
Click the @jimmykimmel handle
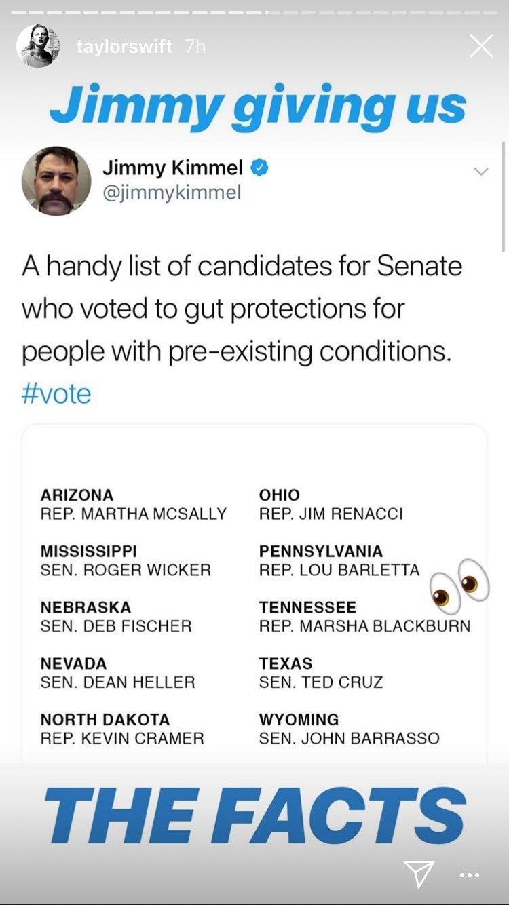click(x=171, y=193)
